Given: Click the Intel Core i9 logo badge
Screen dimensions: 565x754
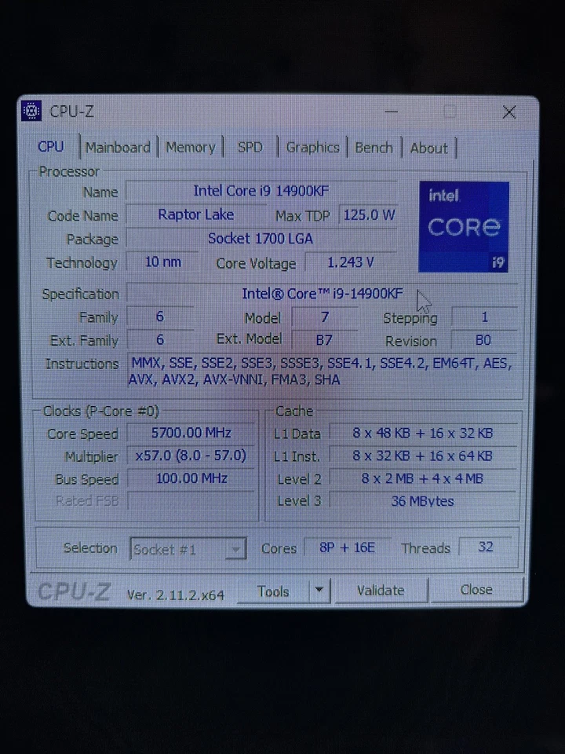Looking at the screenshot, I should pyautogui.click(x=464, y=226).
